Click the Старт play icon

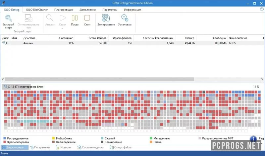pos(63,18)
